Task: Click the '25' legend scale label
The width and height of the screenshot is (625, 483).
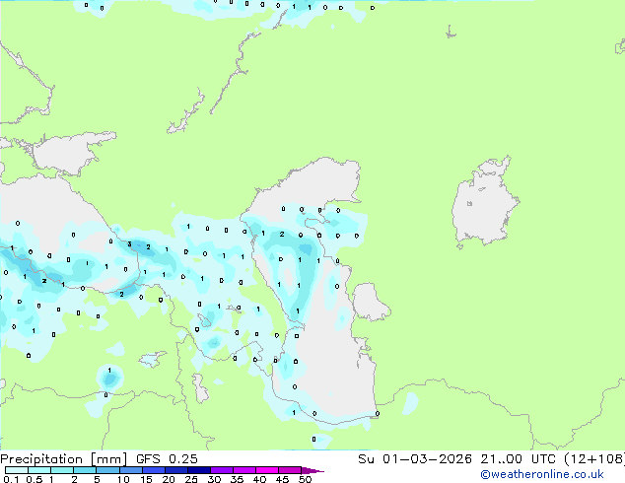Action: point(191,479)
